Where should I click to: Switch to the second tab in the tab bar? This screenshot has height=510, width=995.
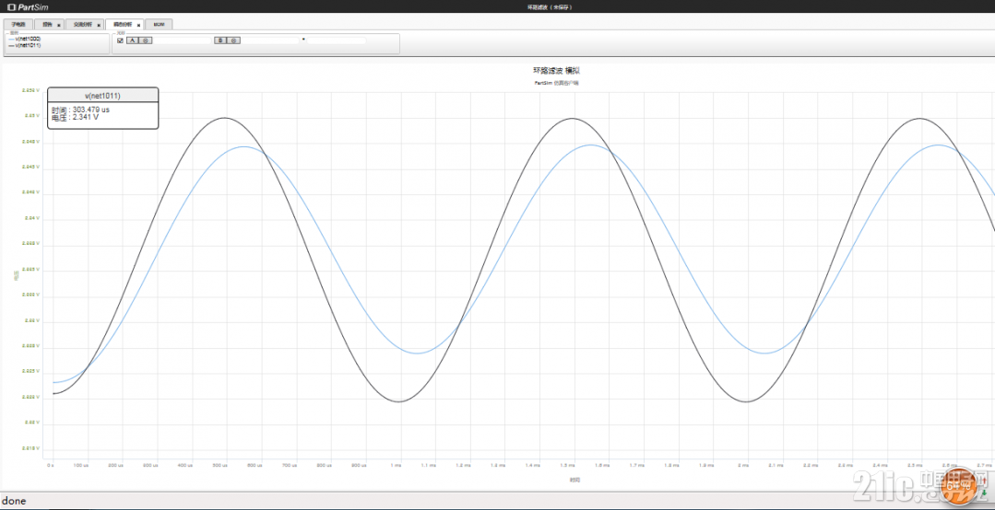49,24
